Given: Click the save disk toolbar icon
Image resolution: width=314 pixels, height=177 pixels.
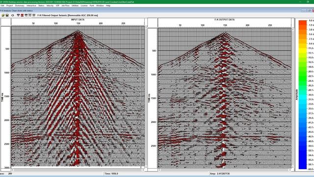Looking at the screenshot, I should [7, 15].
